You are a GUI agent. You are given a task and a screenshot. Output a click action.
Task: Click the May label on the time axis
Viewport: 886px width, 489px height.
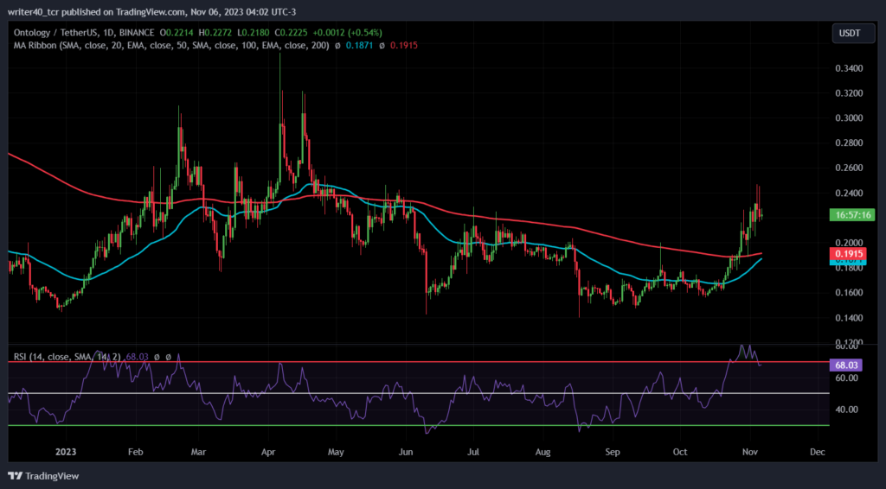point(336,452)
